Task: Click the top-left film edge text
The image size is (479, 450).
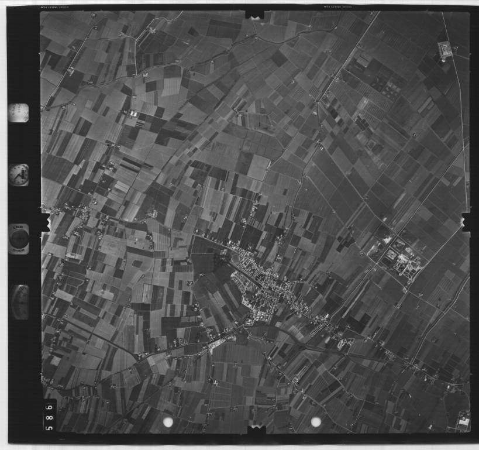Action: pos(58,8)
